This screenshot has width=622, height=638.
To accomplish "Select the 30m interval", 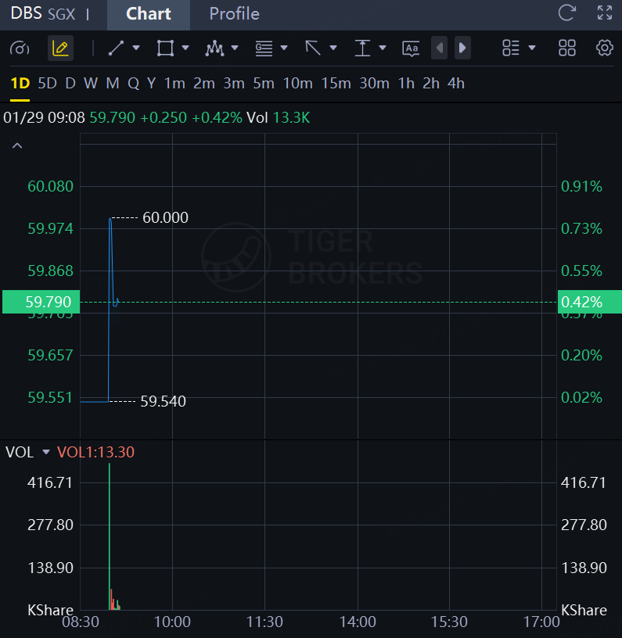I will [x=374, y=84].
